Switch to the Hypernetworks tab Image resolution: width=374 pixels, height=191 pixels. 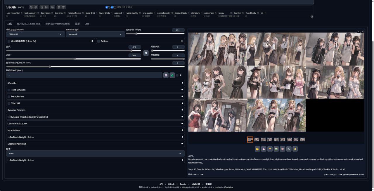(58, 24)
